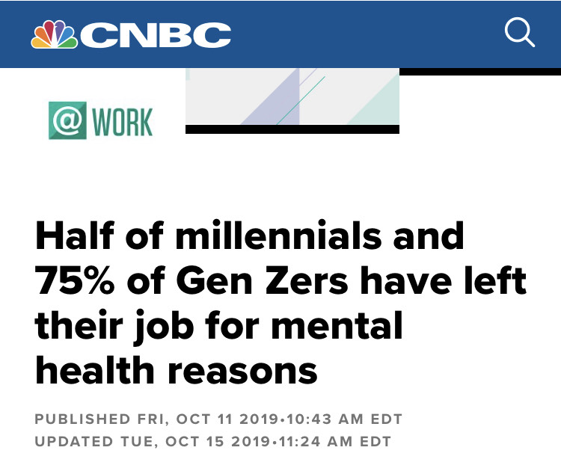Click the headline starting 'Half of millennials'
This screenshot has width=561, height=471.
tap(280, 303)
